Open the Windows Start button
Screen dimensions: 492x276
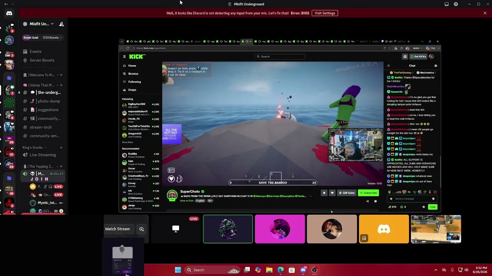click(x=178, y=270)
